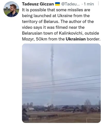Click the power lines across the video
The height and width of the screenshot is (125, 104).
coord(61,84)
